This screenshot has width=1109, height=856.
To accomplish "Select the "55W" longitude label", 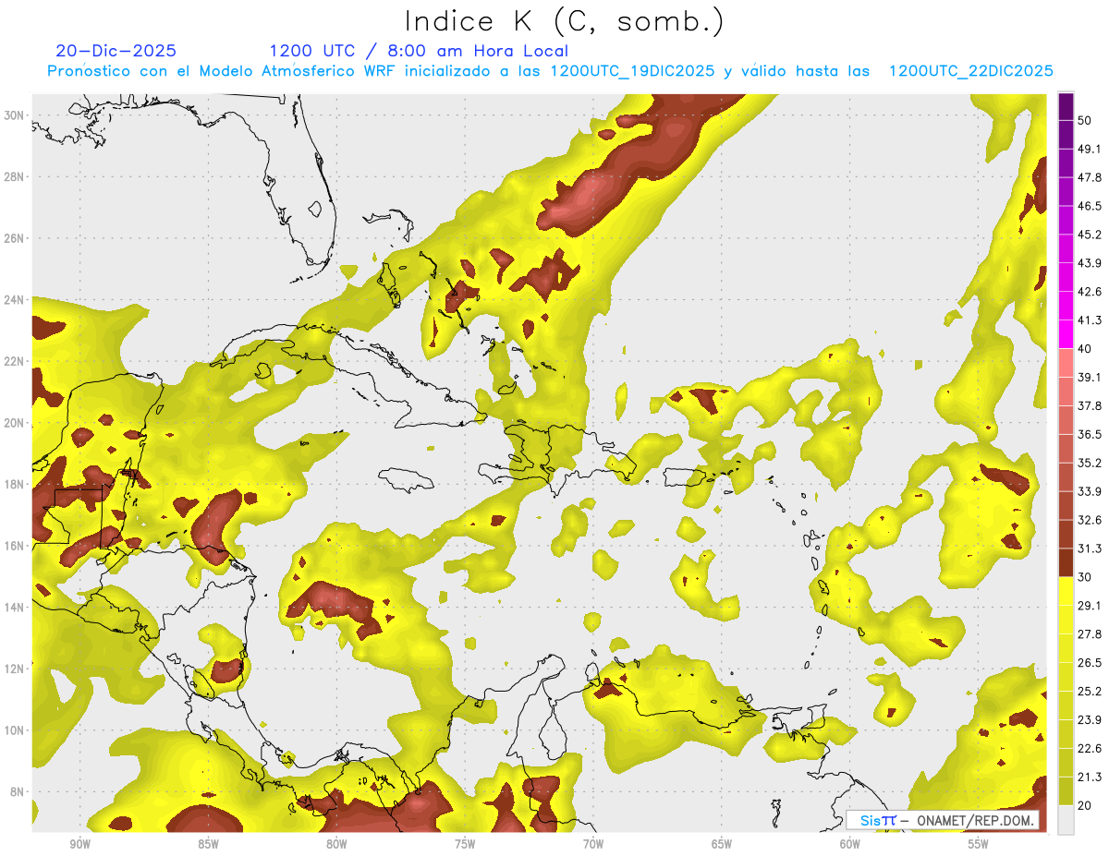I will [979, 845].
